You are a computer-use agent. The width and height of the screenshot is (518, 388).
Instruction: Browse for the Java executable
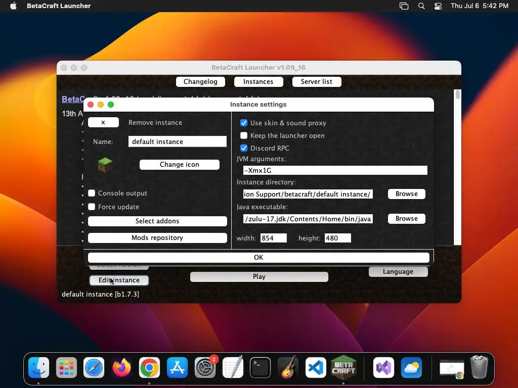tap(407, 218)
